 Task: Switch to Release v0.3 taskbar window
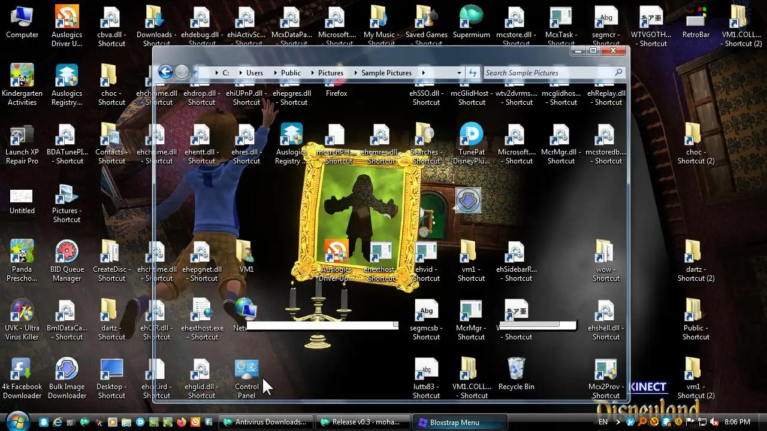pos(362,422)
